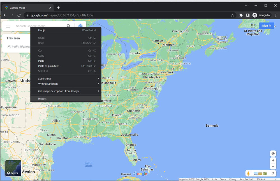Click the show your location button
Viewport: 280px width, 181px height.
(x=273, y=154)
